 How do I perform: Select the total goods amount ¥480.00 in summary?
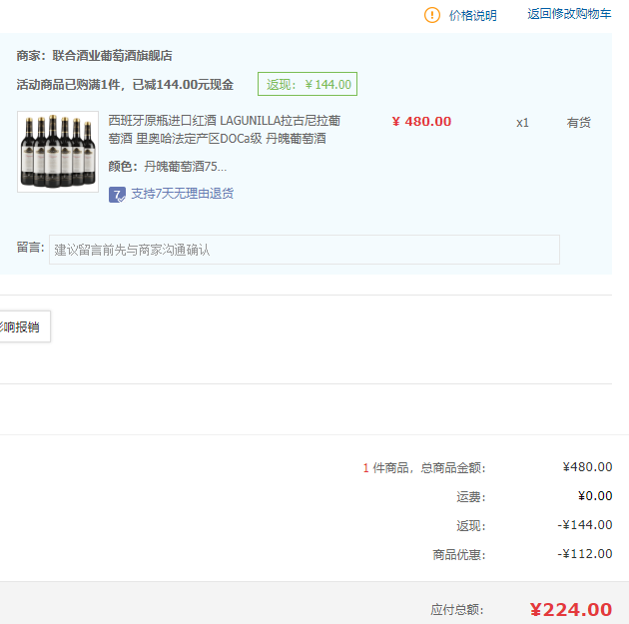(587, 467)
